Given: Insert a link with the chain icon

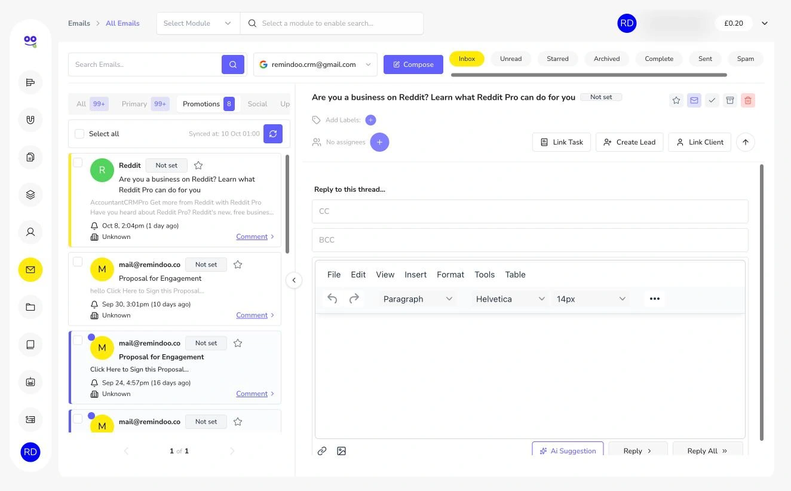Looking at the screenshot, I should click(x=322, y=451).
